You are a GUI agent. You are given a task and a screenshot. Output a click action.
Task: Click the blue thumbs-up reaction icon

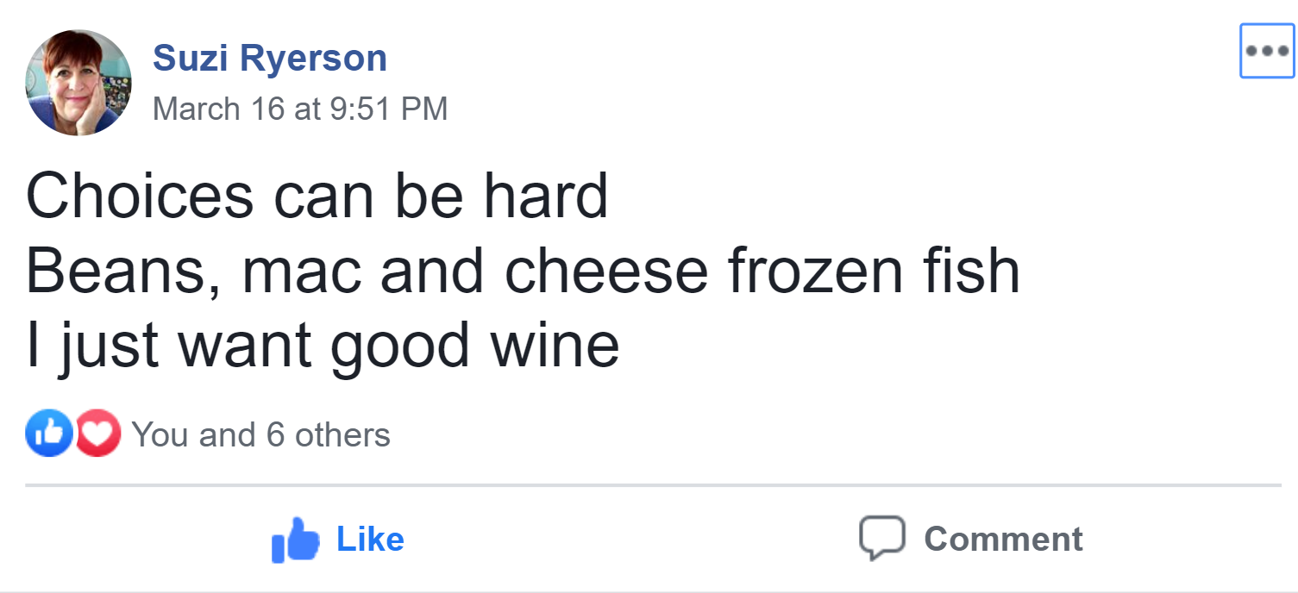pyautogui.click(x=49, y=434)
